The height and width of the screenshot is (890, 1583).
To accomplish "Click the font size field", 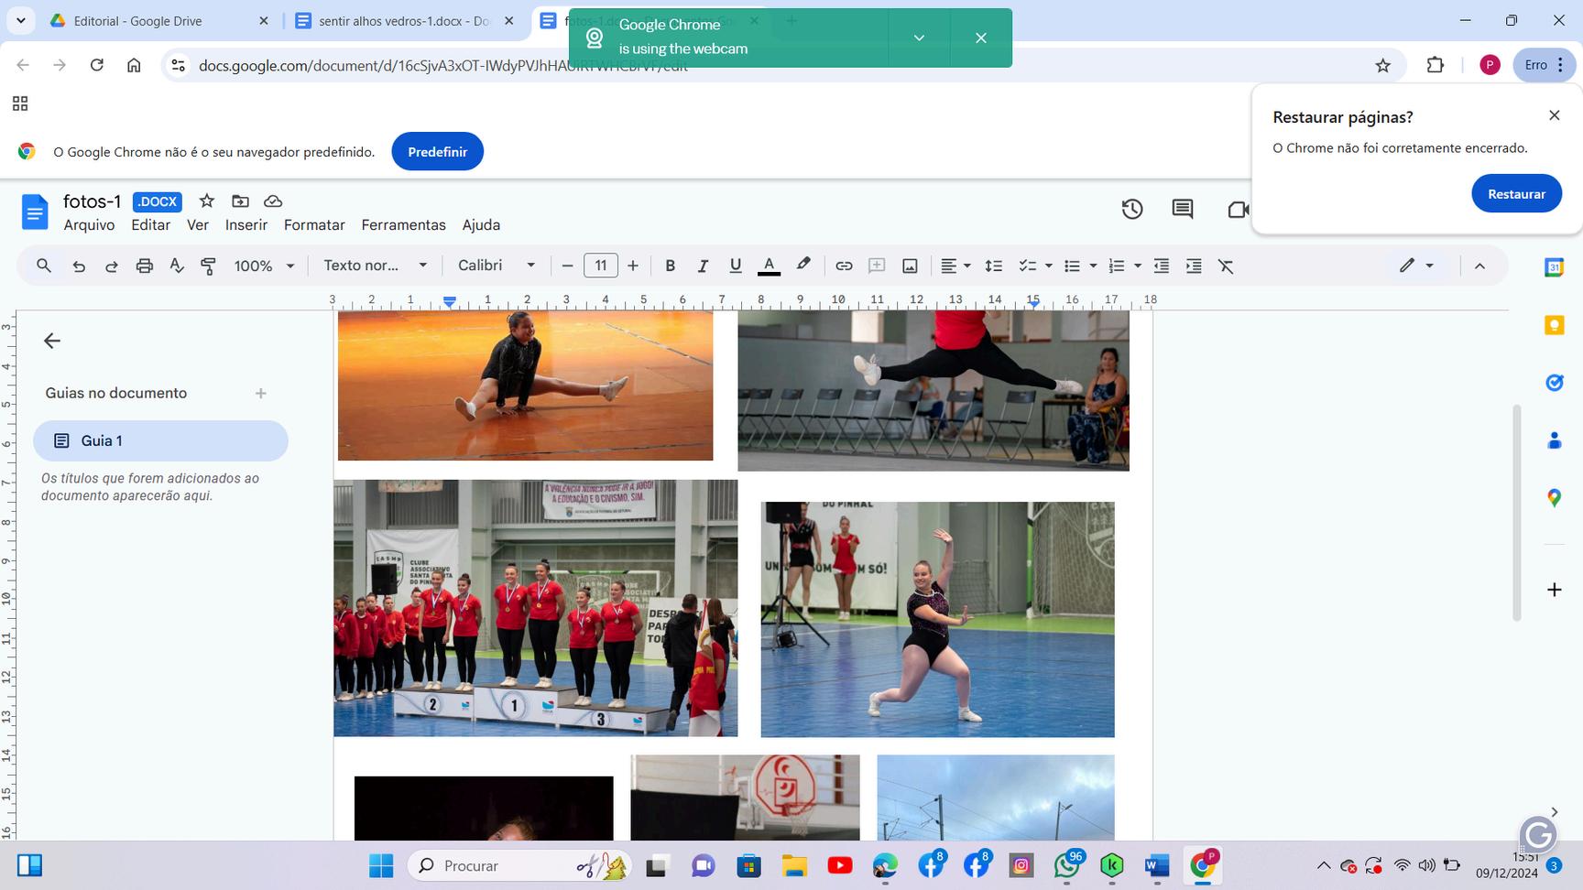I will coord(601,266).
